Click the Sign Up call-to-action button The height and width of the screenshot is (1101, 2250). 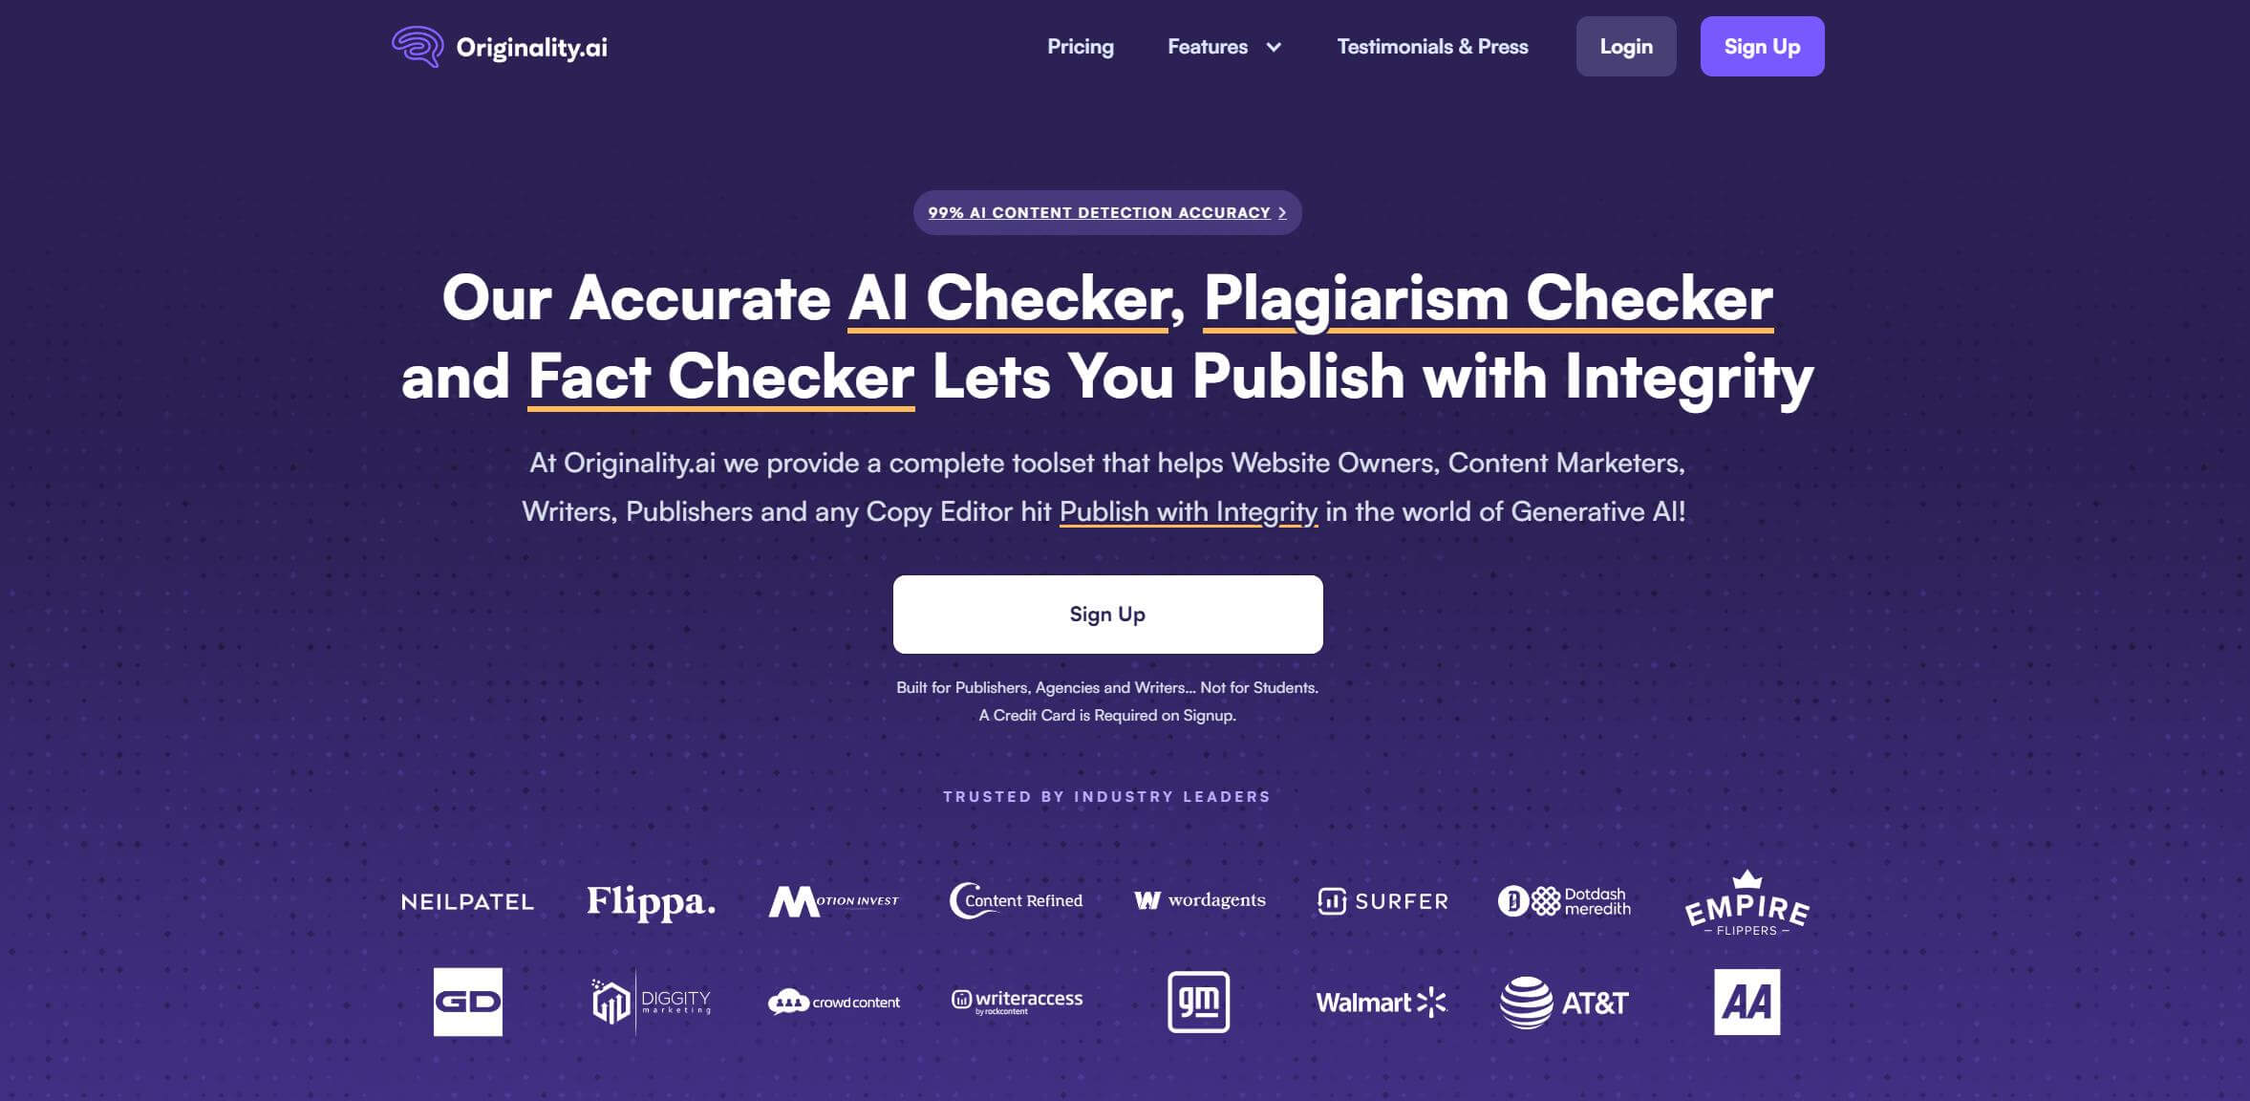tap(1107, 615)
